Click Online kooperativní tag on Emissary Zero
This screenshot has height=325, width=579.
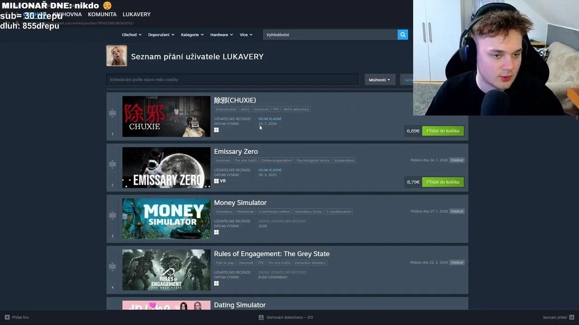coord(276,160)
